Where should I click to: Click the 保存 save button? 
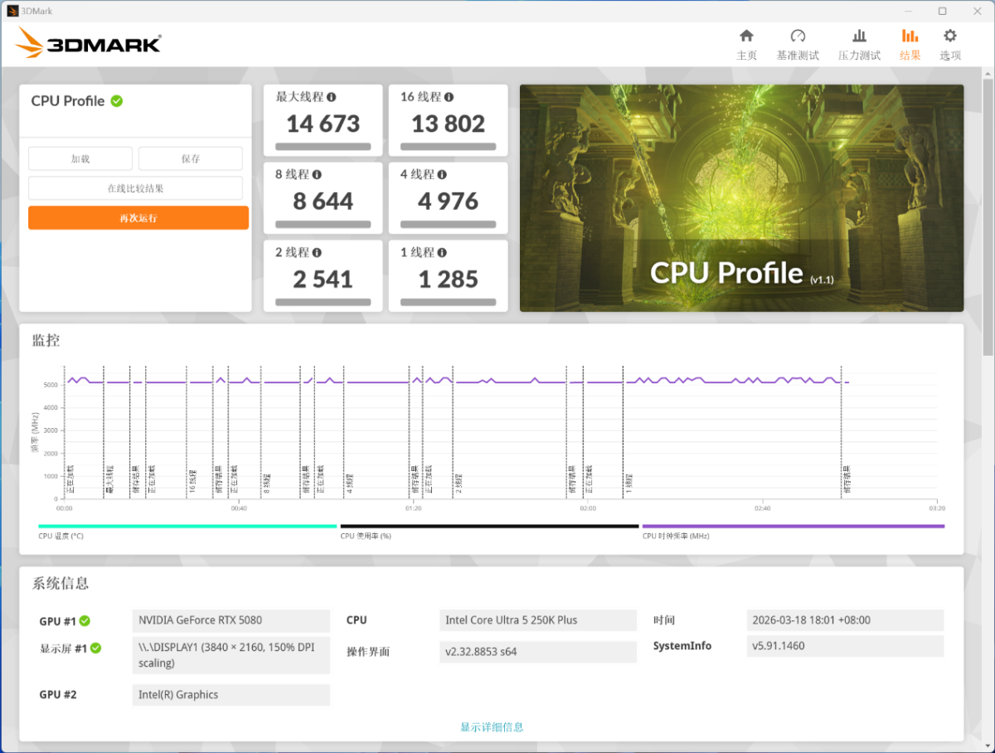(x=190, y=158)
